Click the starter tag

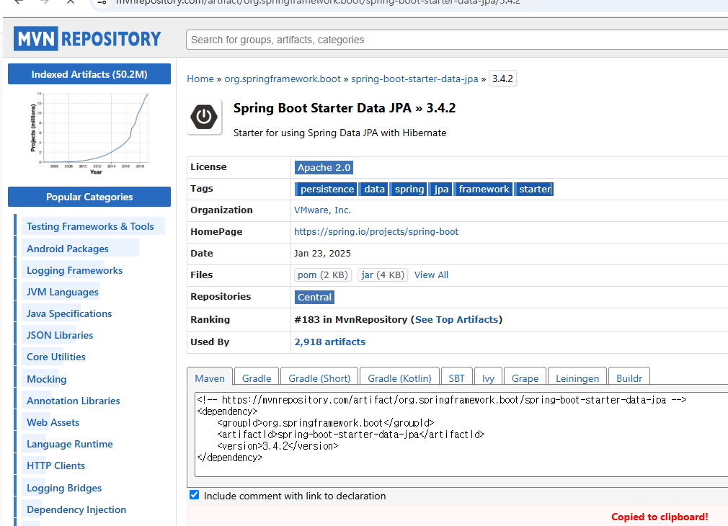click(x=534, y=189)
